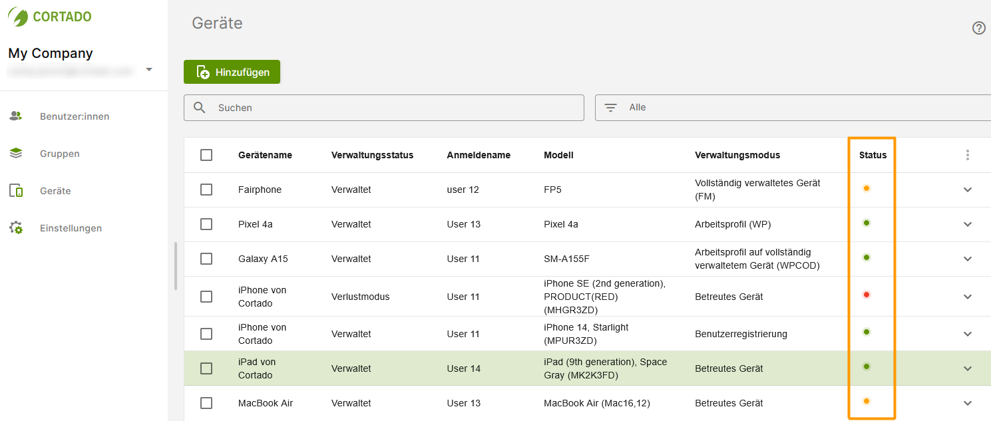Expand the My Company account dropdown arrow

point(149,69)
